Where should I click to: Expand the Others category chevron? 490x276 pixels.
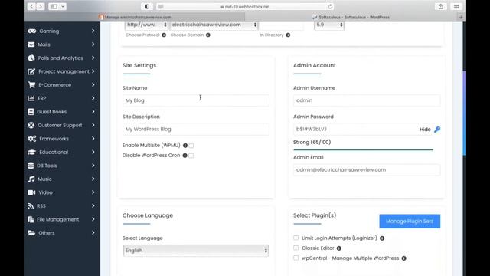(x=93, y=233)
